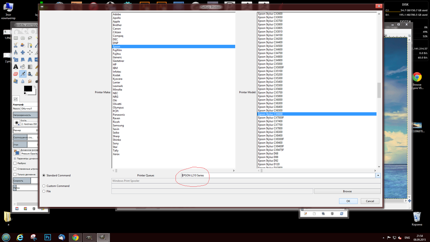
Task: Select the Blur/Sharpen tool
Action: pos(23,81)
